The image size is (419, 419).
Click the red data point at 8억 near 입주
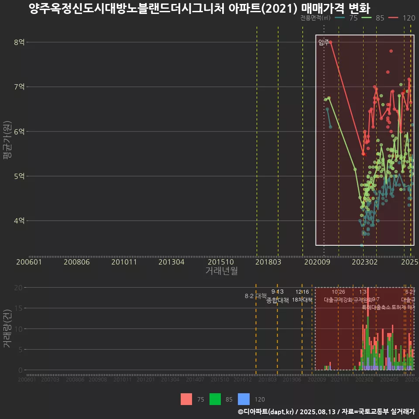point(330,42)
